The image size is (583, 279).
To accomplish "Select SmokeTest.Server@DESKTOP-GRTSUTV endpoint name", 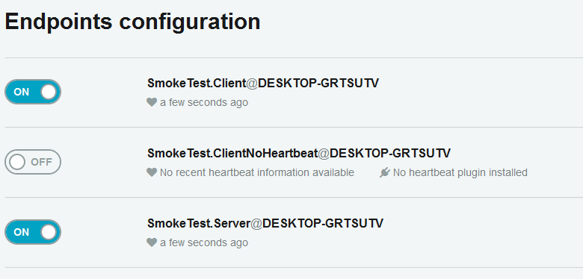I will (x=265, y=223).
